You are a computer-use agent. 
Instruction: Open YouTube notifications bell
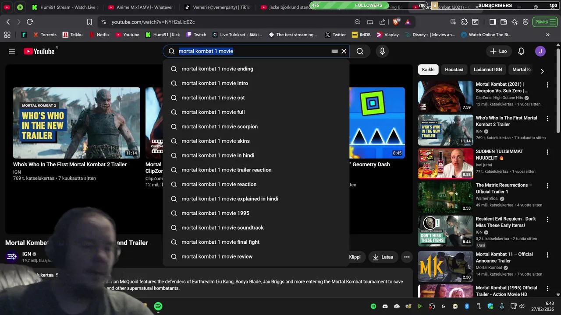[521, 51]
